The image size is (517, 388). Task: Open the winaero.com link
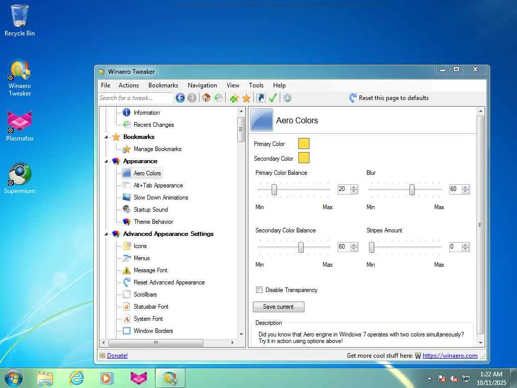click(x=450, y=356)
